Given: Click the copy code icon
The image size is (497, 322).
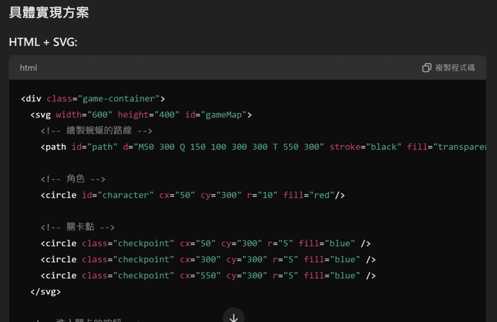Looking at the screenshot, I should point(427,68).
